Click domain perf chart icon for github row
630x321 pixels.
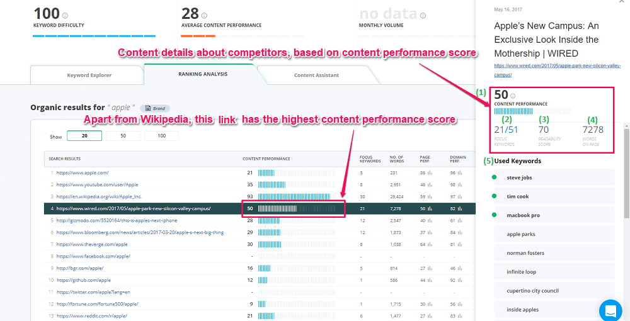pyautogui.click(x=459, y=280)
